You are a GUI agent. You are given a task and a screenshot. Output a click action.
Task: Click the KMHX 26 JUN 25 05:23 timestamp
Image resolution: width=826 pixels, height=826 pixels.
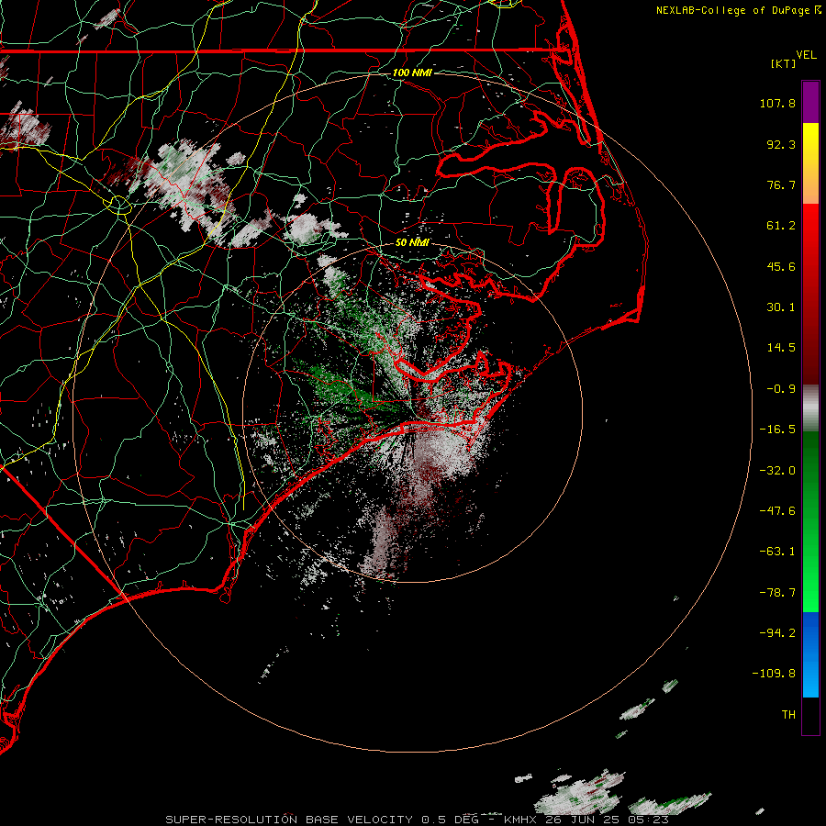pyautogui.click(x=586, y=820)
